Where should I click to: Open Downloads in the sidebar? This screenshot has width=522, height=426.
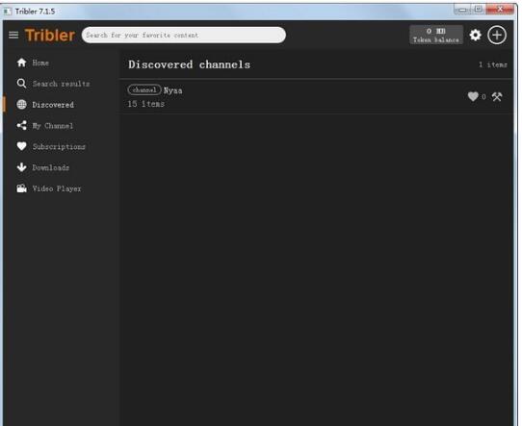(51, 168)
